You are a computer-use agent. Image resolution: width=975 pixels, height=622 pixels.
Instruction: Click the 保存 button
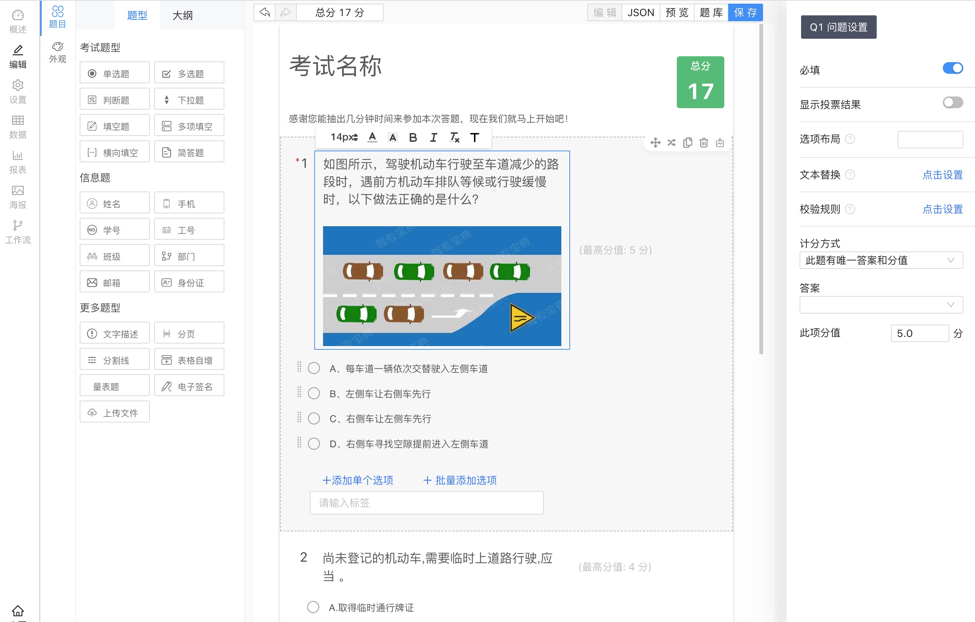point(745,12)
